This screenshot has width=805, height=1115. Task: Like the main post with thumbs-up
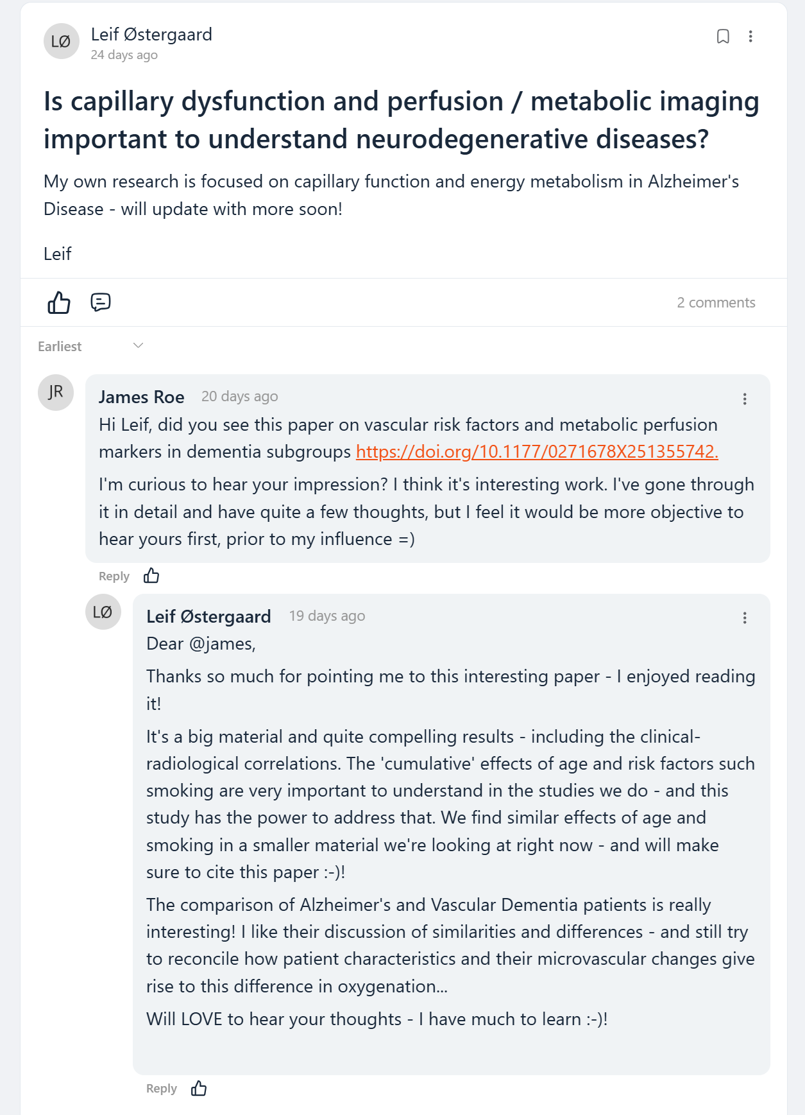(59, 302)
